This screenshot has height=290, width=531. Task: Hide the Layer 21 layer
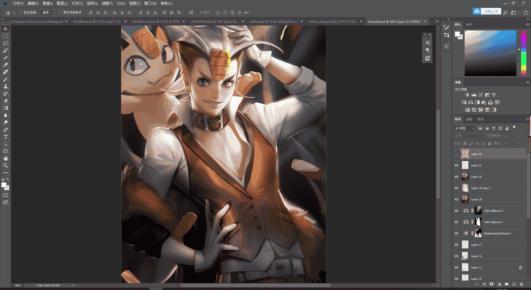pos(456,165)
